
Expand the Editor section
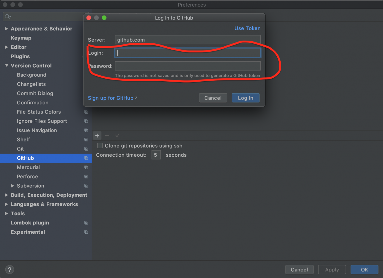6,47
